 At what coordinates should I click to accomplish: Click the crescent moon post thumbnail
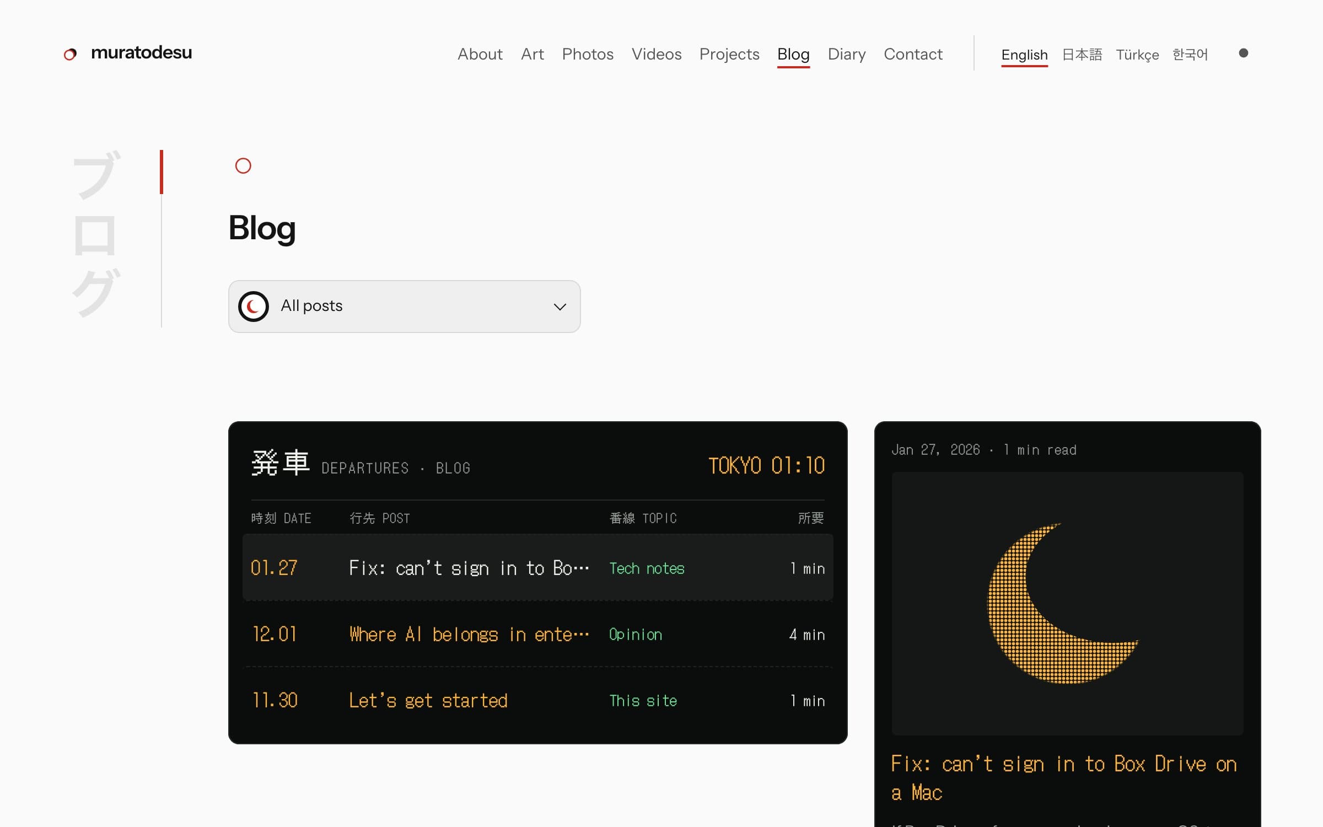(x=1067, y=603)
